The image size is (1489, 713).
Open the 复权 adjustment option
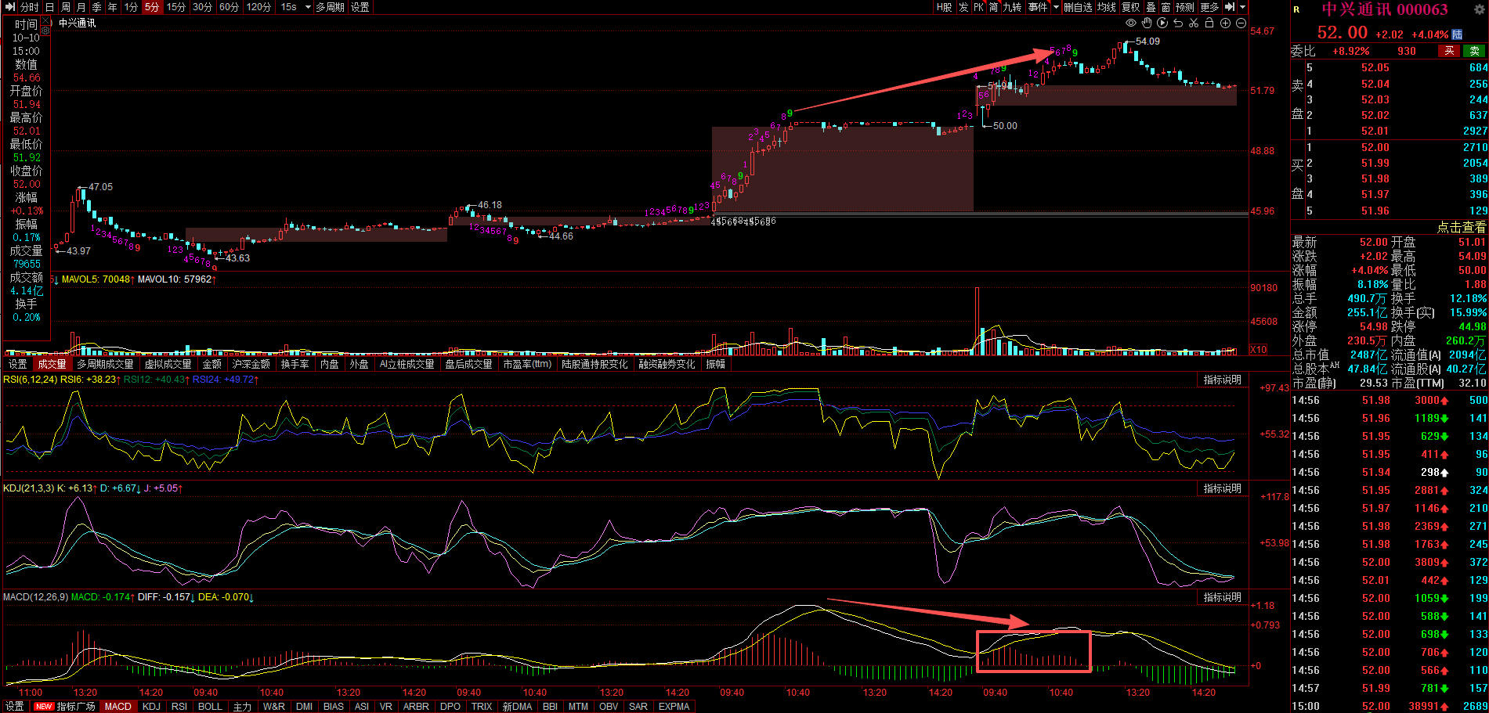pyautogui.click(x=1131, y=7)
